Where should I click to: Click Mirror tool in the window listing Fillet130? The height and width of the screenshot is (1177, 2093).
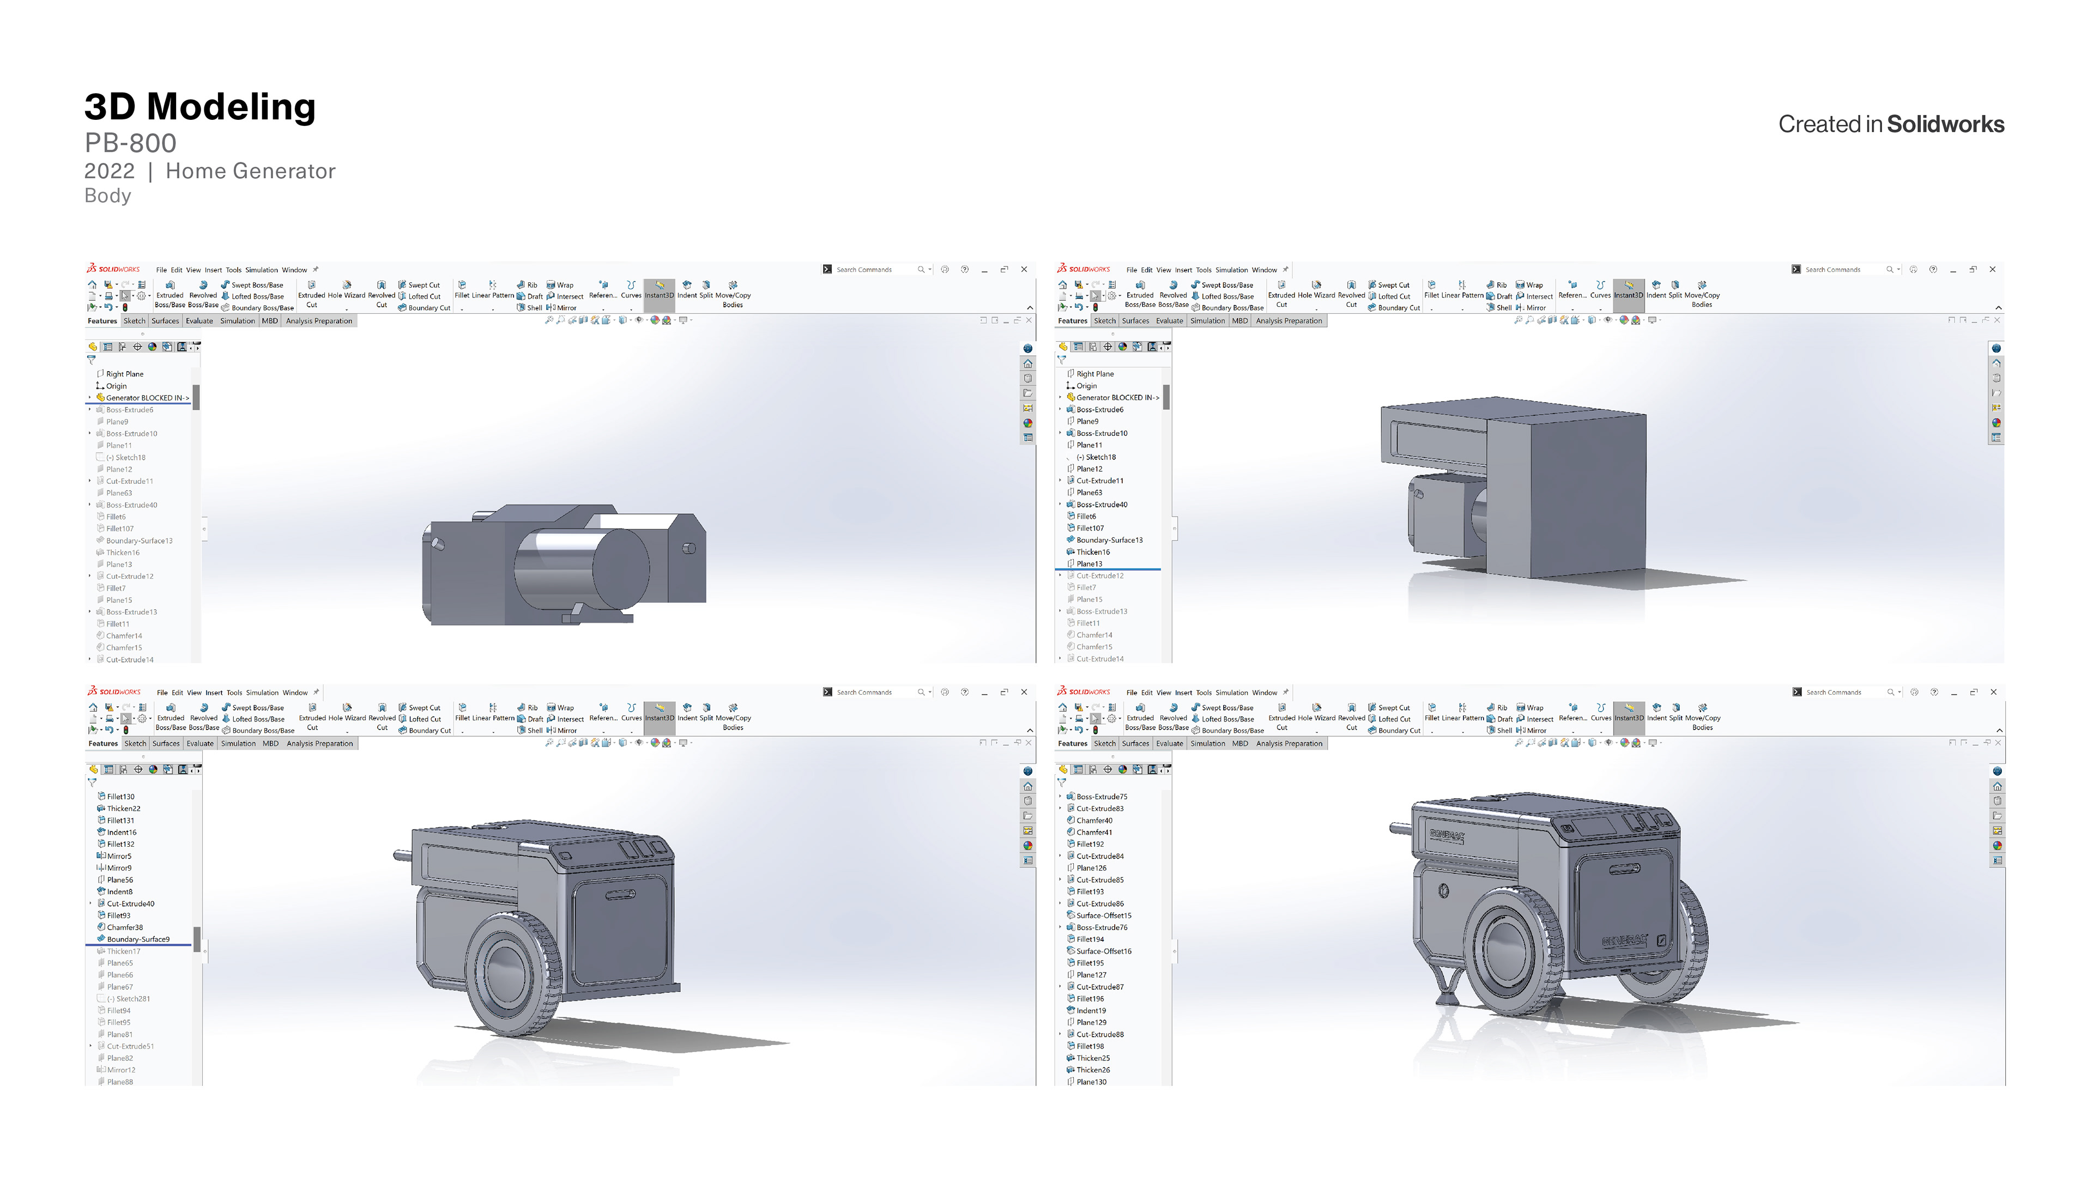[562, 730]
